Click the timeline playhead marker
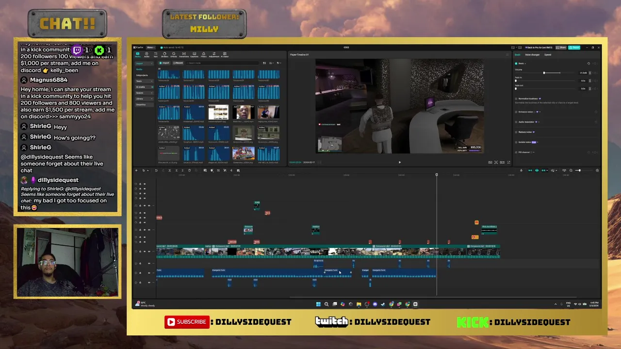This screenshot has height=349, width=621. (x=436, y=175)
